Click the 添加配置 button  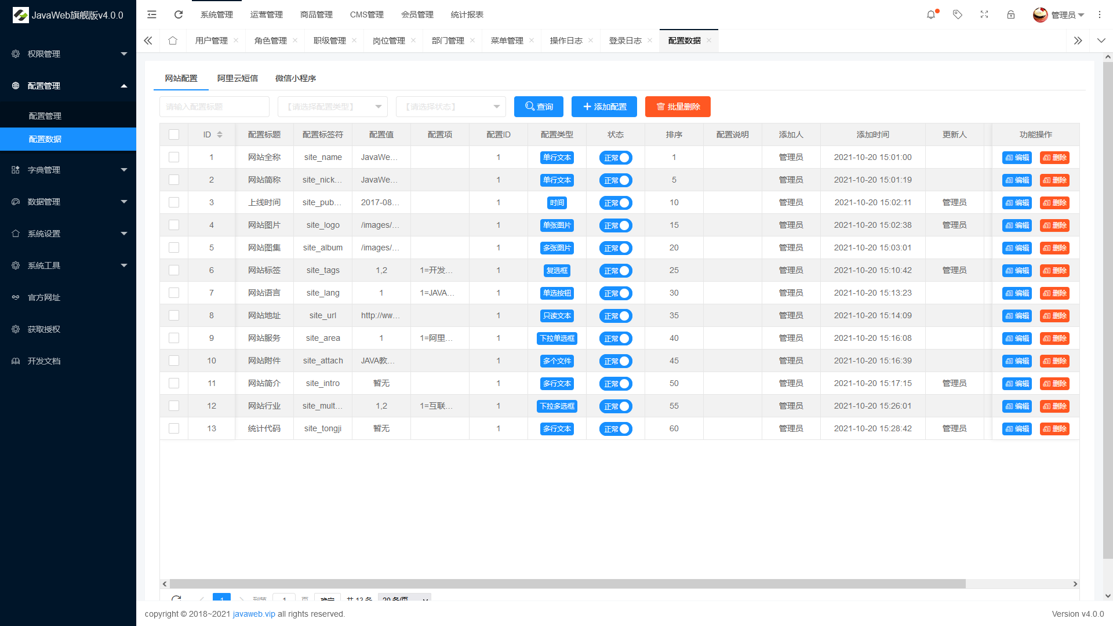tap(604, 107)
